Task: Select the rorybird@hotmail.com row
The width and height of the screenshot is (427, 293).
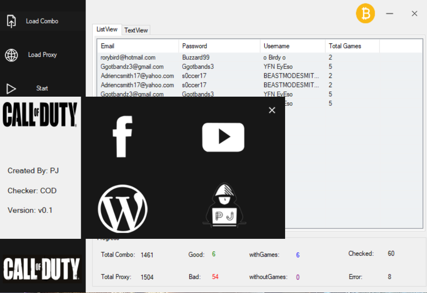Action: [x=260, y=57]
